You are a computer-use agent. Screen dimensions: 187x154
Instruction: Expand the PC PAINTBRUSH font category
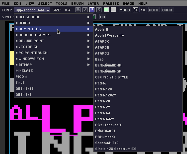tap(53, 53)
